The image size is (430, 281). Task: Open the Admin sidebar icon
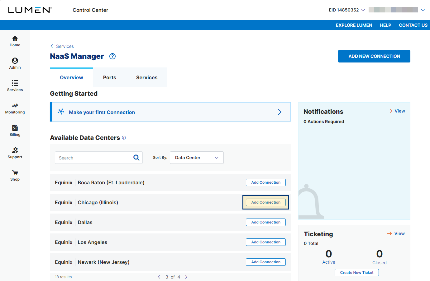click(15, 63)
